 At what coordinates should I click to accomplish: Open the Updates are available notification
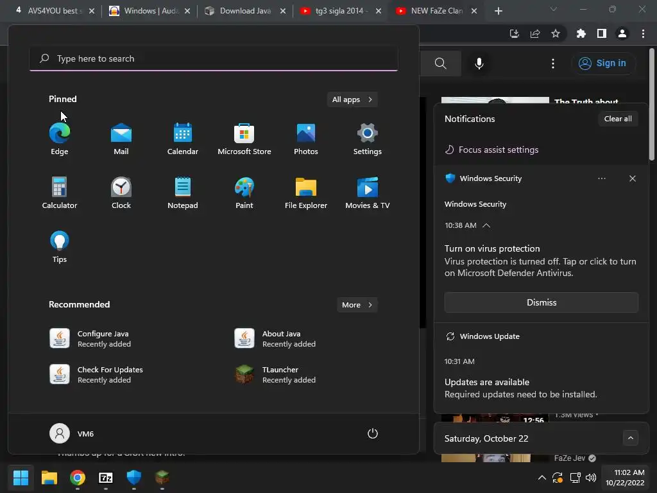[542, 388]
